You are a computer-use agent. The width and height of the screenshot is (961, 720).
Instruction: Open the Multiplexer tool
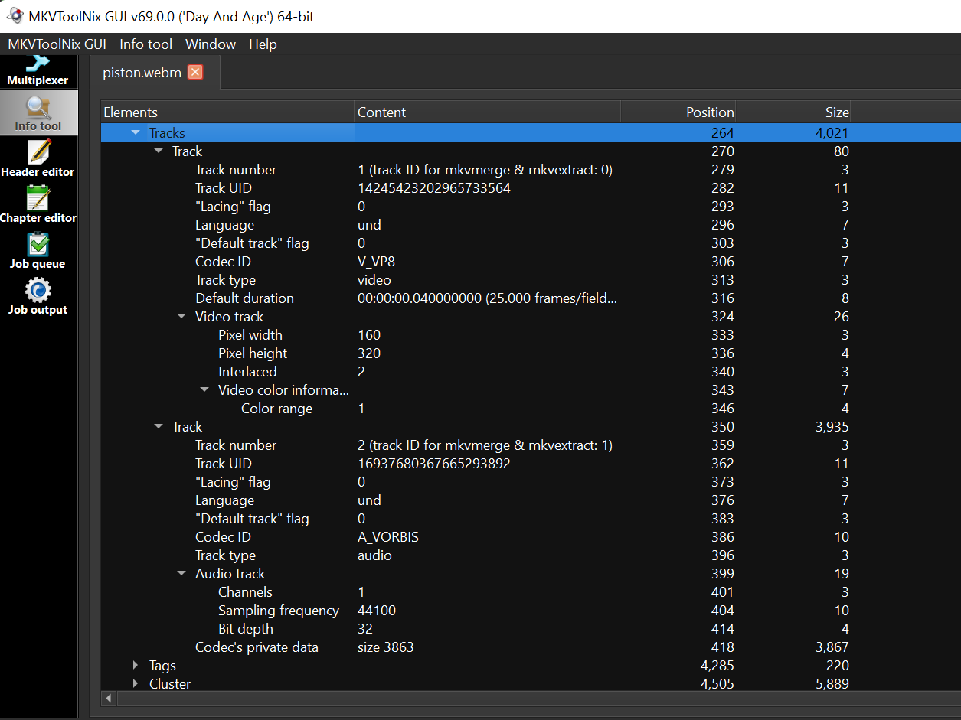pos(38,71)
